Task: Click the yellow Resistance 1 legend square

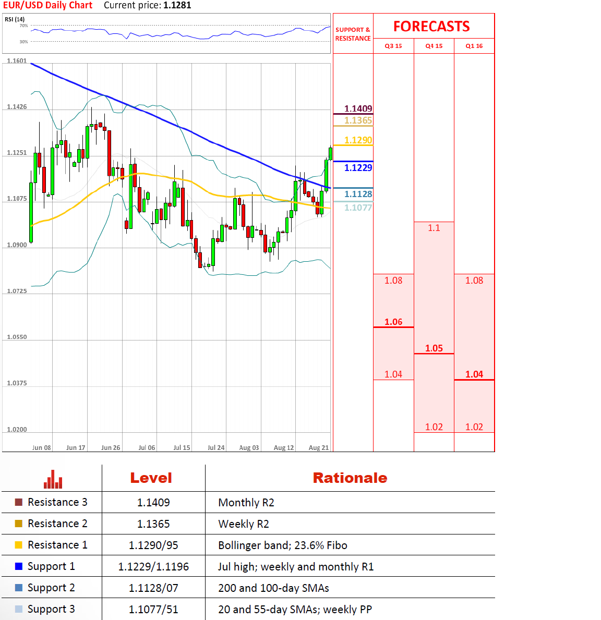Action: (x=19, y=545)
